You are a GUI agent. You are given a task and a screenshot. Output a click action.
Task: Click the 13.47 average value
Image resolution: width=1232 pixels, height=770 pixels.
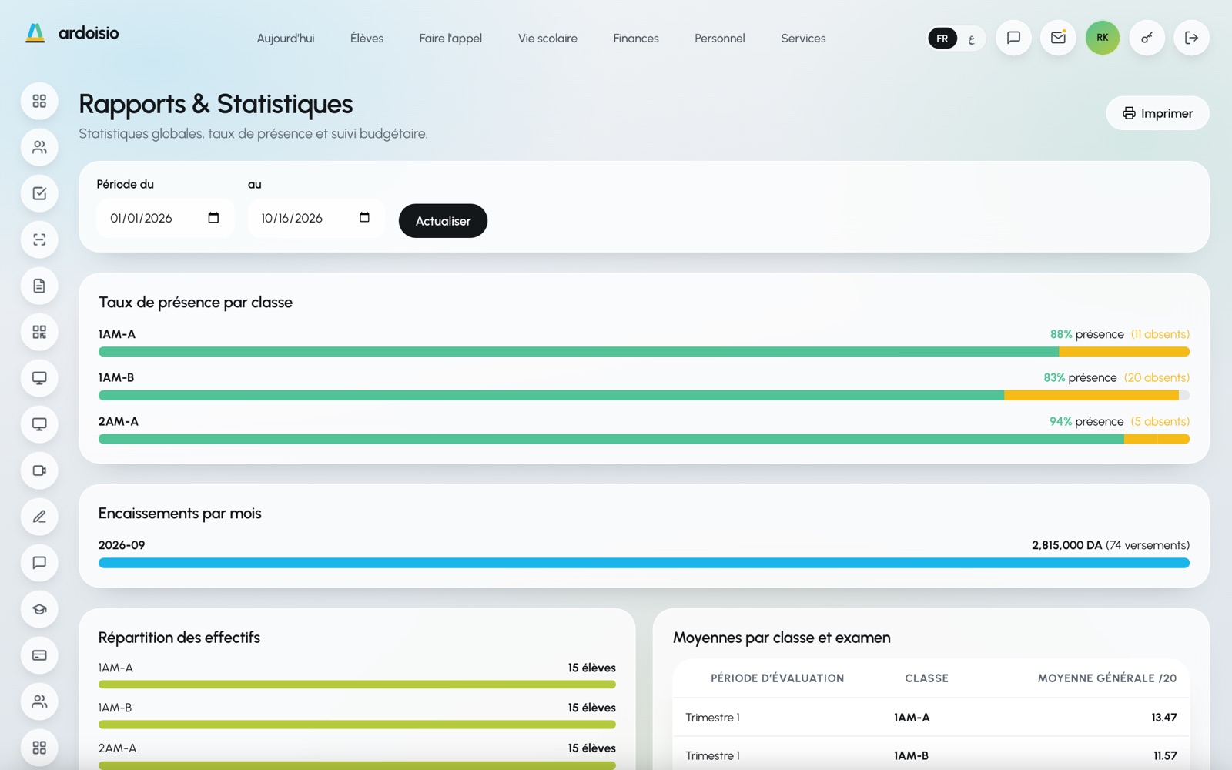coord(1164,718)
